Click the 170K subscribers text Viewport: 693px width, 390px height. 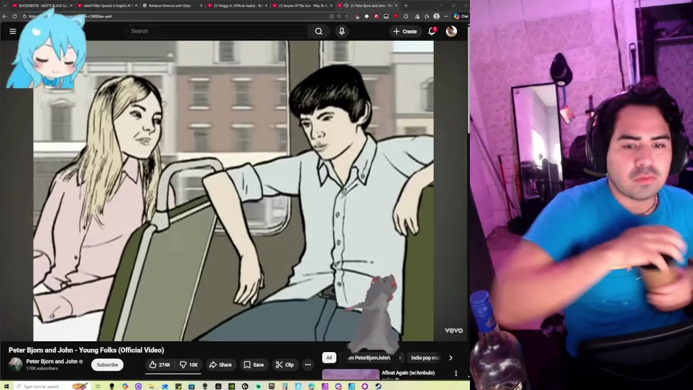pos(42,369)
